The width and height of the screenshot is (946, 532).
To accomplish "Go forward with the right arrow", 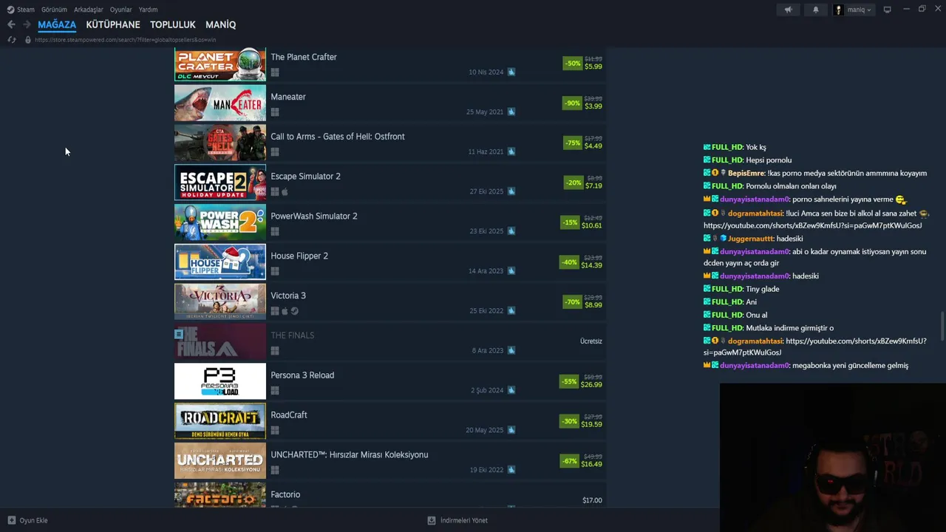I will tap(27, 24).
